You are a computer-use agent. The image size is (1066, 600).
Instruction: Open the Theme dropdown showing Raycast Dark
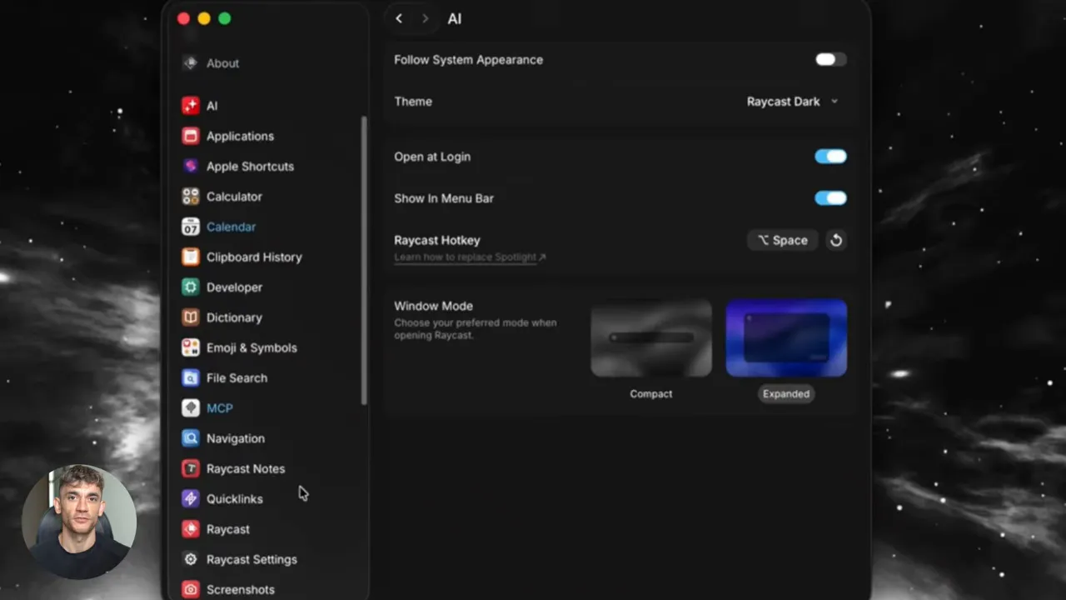tap(792, 102)
